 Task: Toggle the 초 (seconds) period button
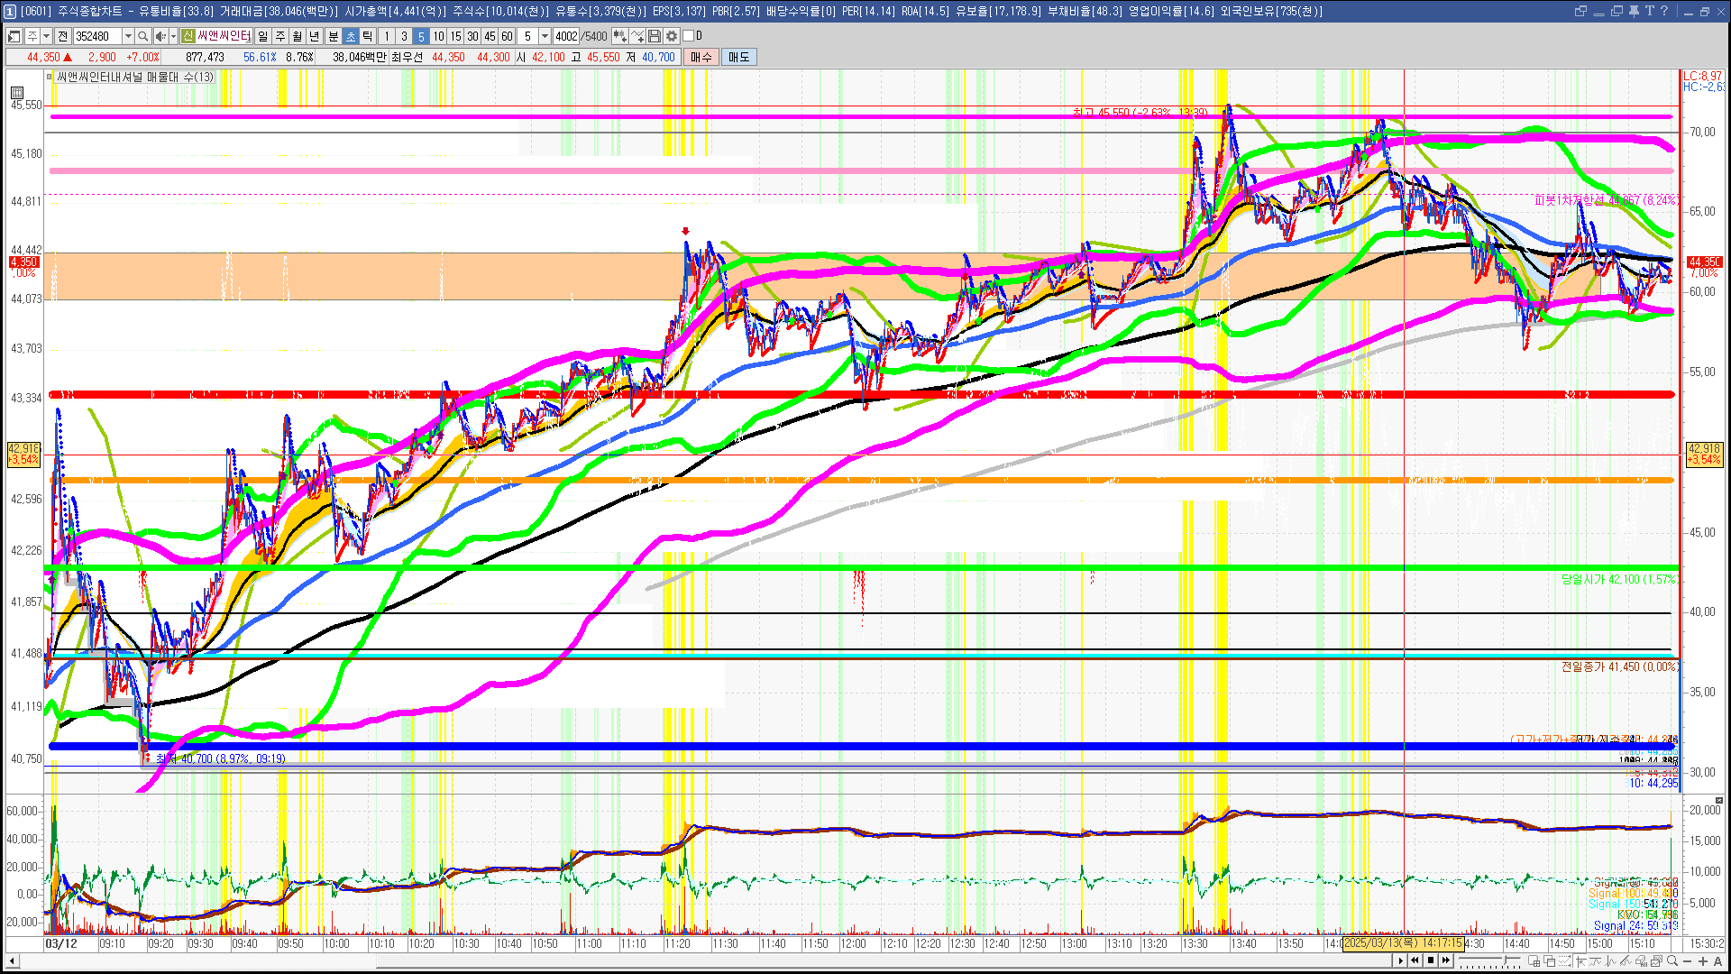pyautogui.click(x=350, y=36)
